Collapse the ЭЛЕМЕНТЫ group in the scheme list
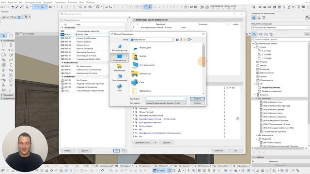Image resolution: width=310 pixels, height=174 pixels. [62, 28]
